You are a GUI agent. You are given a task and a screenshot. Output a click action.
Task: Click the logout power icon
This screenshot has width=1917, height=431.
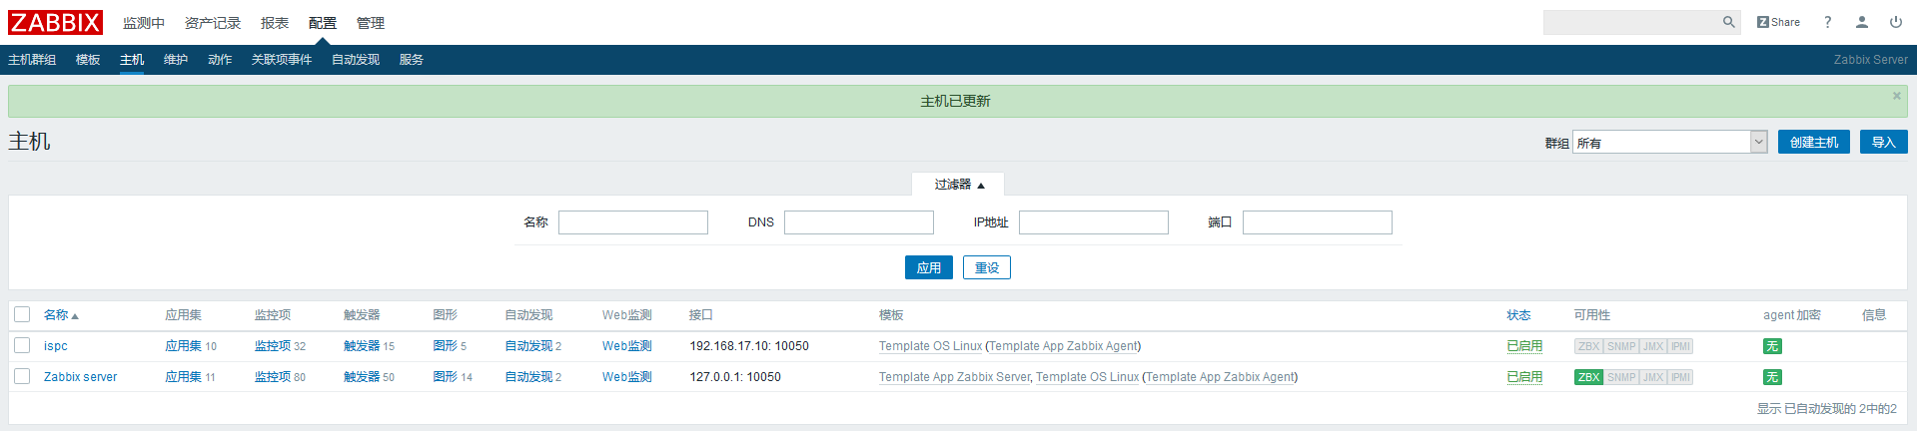coord(1896,22)
